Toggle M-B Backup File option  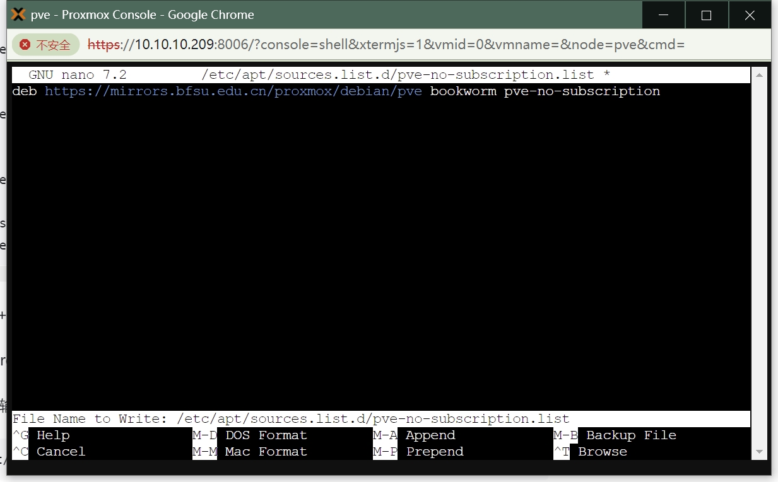[615, 435]
